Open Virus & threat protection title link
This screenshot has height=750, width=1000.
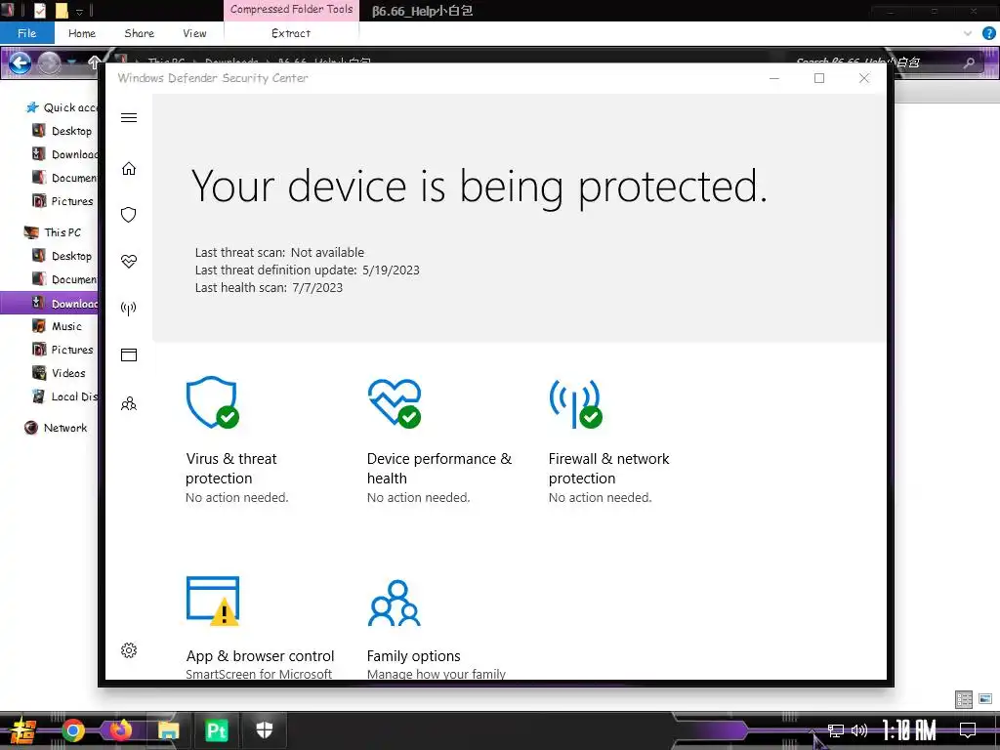(230, 468)
